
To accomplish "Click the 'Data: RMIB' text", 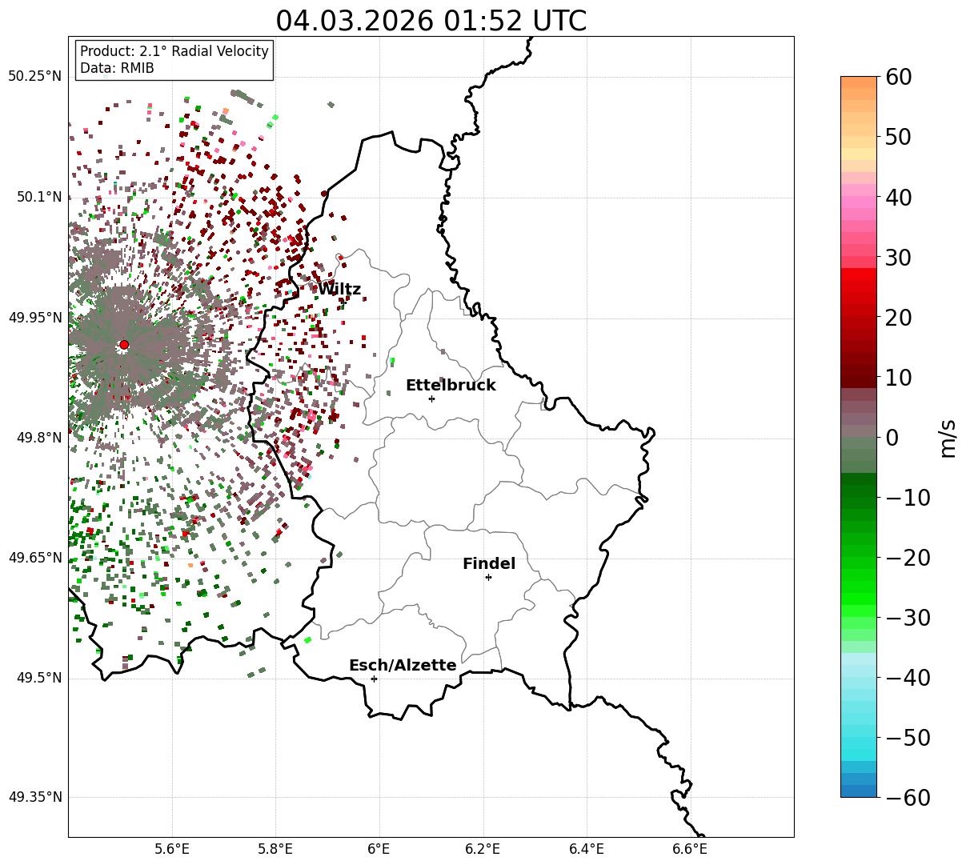I will point(117,69).
